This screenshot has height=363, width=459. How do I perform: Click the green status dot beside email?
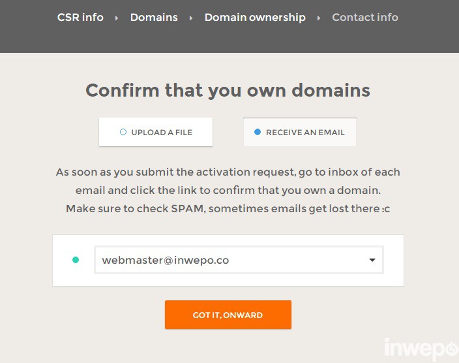point(76,260)
